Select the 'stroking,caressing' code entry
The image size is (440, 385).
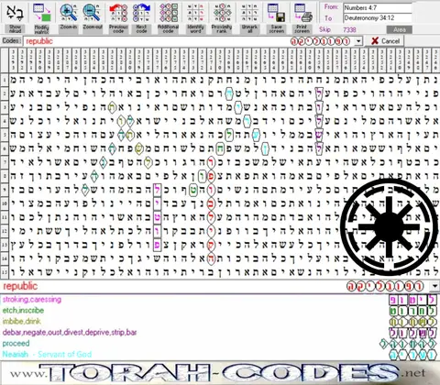(32, 300)
